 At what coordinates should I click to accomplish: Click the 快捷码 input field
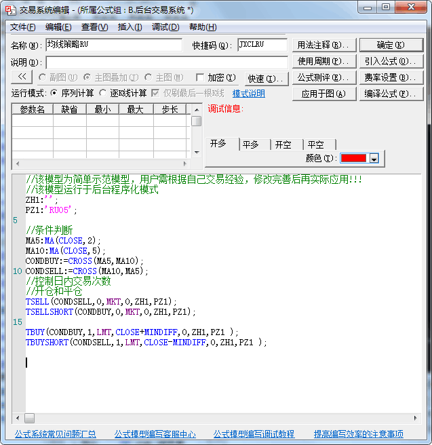[262, 45]
